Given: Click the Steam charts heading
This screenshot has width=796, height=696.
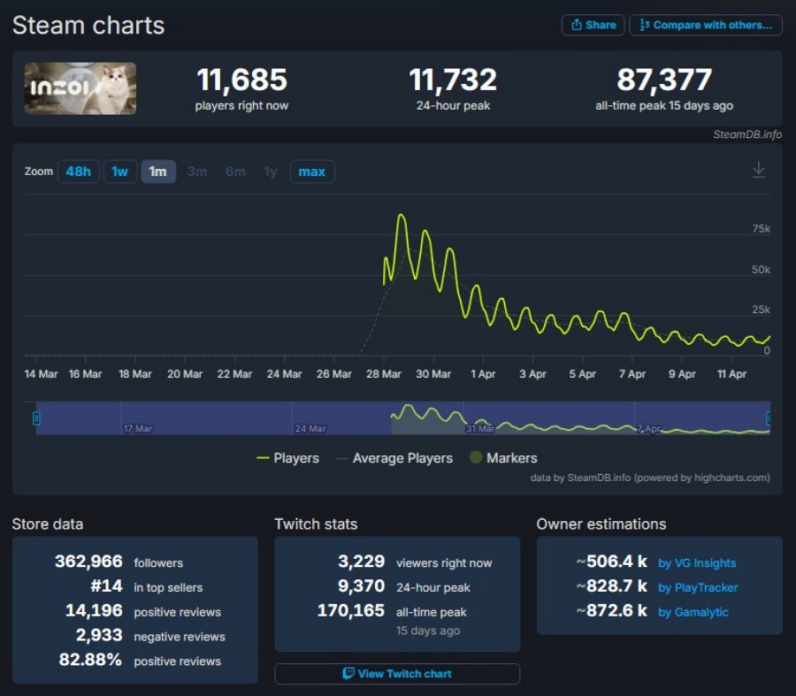Looking at the screenshot, I should [88, 26].
